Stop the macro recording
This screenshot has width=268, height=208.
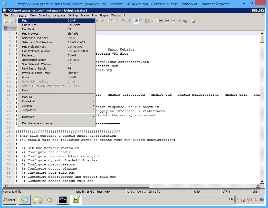click(167, 21)
